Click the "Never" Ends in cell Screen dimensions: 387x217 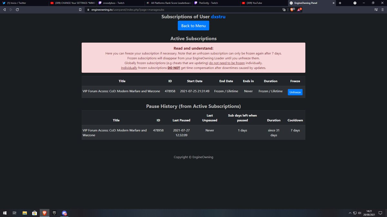248,91
